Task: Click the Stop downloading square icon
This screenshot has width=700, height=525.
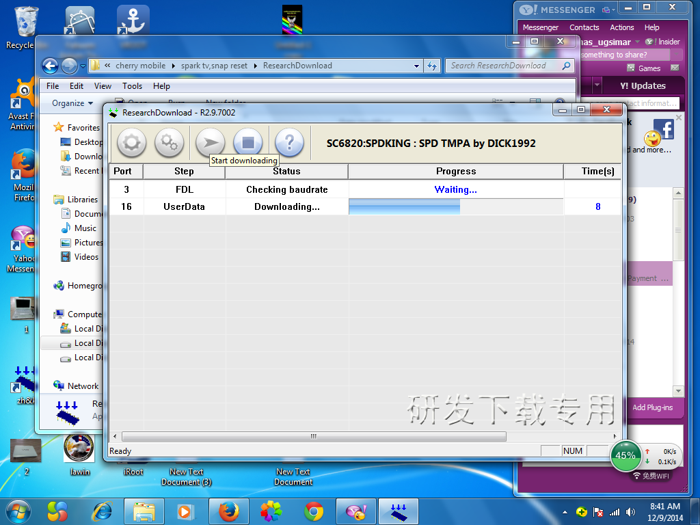Action: 247,143
